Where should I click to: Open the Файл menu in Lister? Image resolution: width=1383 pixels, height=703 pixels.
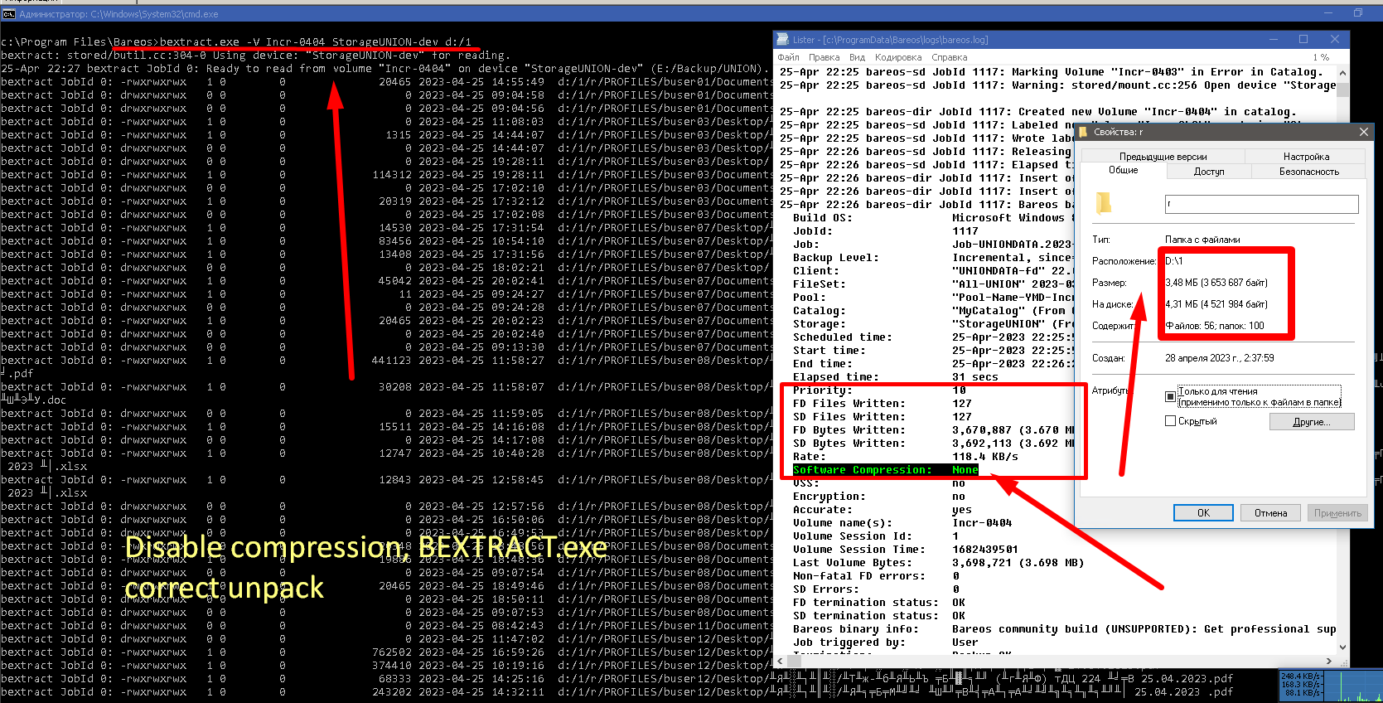(x=788, y=57)
